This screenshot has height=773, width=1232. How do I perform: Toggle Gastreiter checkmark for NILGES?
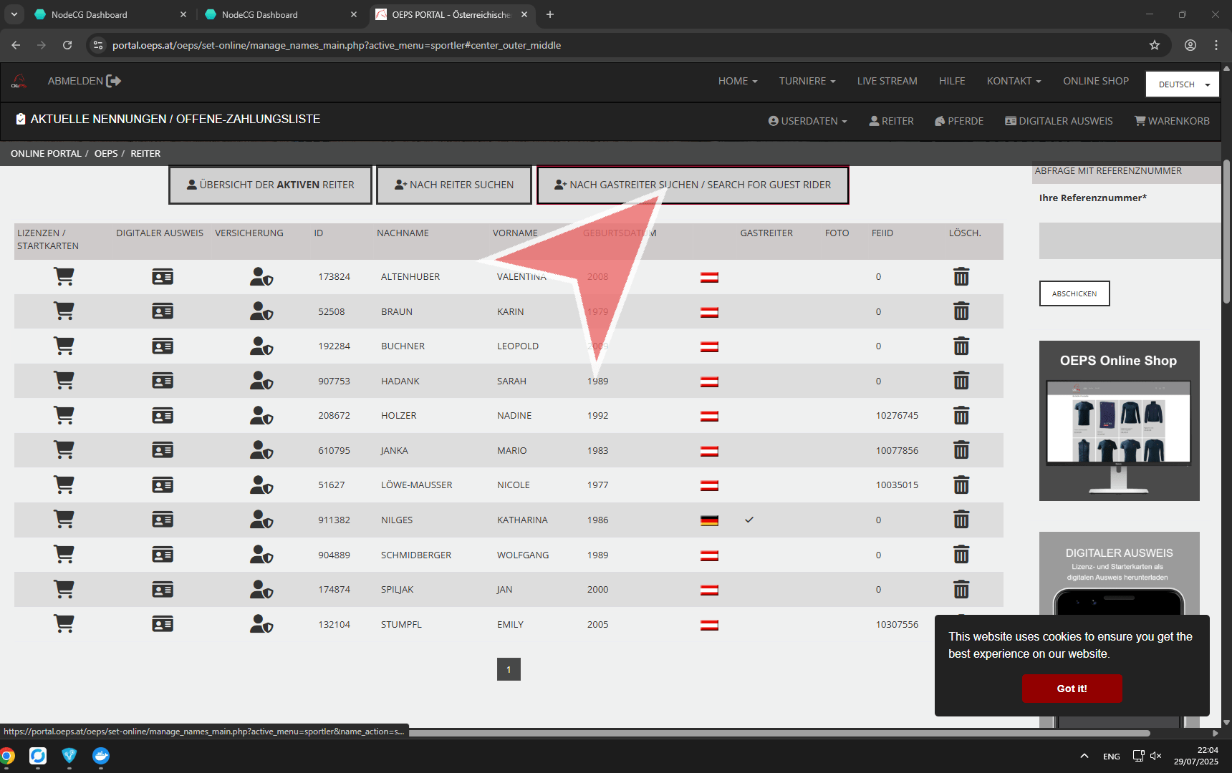(x=749, y=520)
